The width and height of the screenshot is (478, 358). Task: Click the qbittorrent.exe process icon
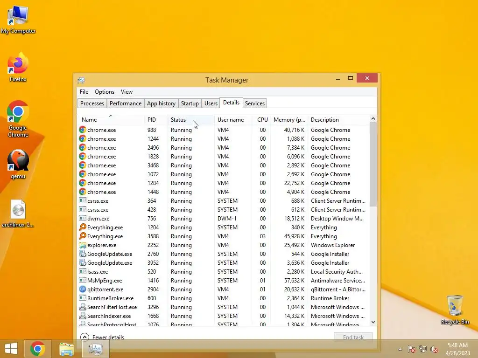coord(82,289)
